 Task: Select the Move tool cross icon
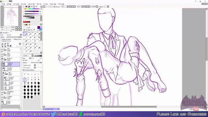click(x=24, y=30)
